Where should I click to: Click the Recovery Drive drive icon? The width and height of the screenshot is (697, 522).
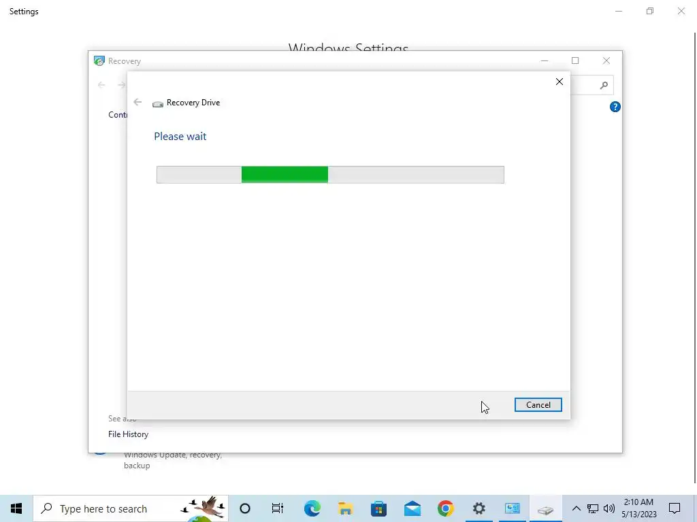click(158, 103)
